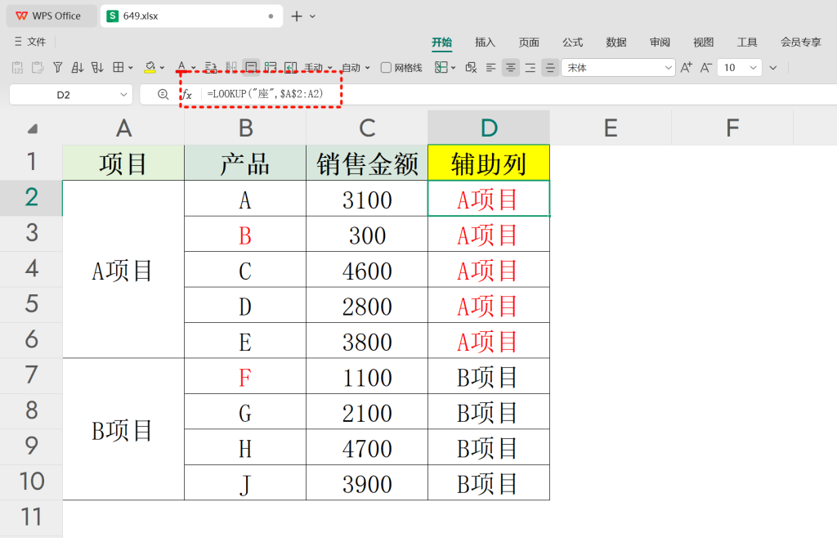Viewport: 837px width, 538px height.
Task: Open fill color dropdown arrow
Action: coord(163,68)
